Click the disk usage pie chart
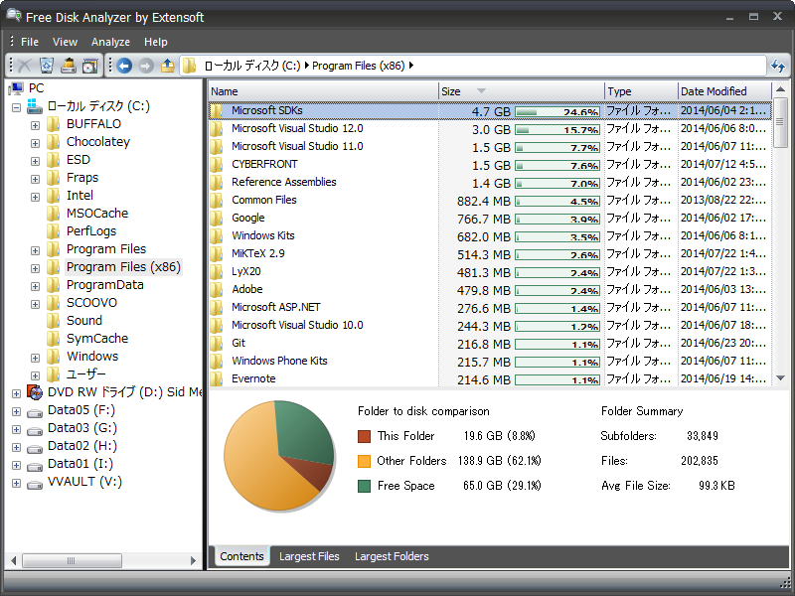Image resolution: width=795 pixels, height=596 pixels. coord(279,455)
